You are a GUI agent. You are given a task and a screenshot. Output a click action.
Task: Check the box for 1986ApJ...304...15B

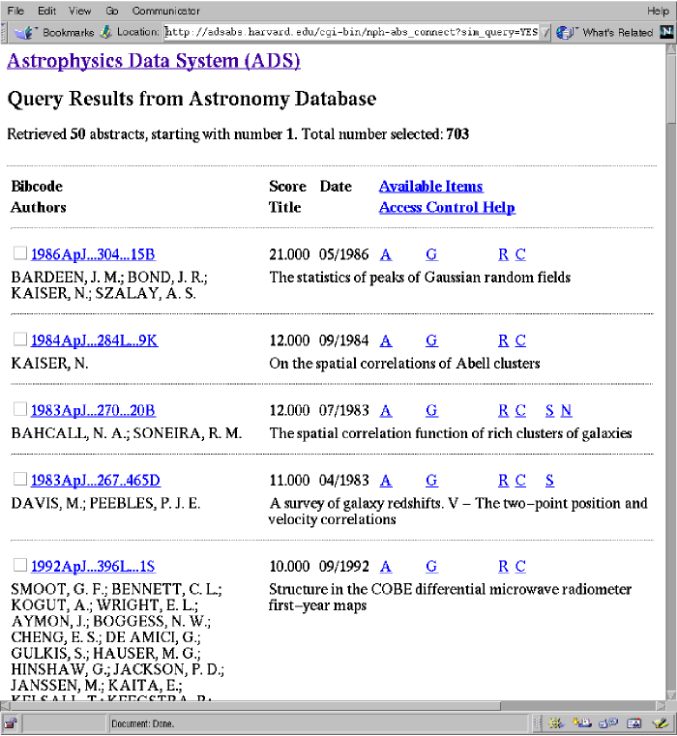tap(19, 253)
